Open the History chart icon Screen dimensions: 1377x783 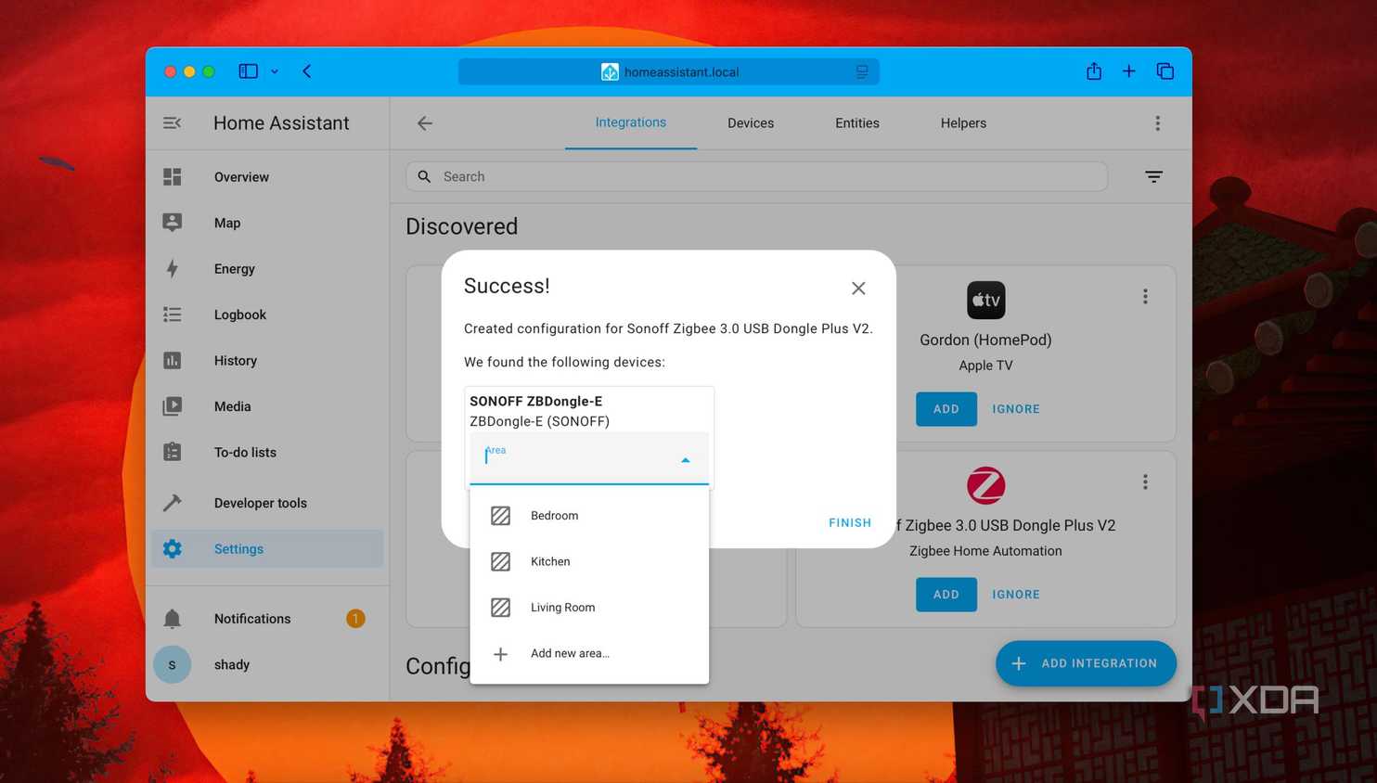point(173,360)
